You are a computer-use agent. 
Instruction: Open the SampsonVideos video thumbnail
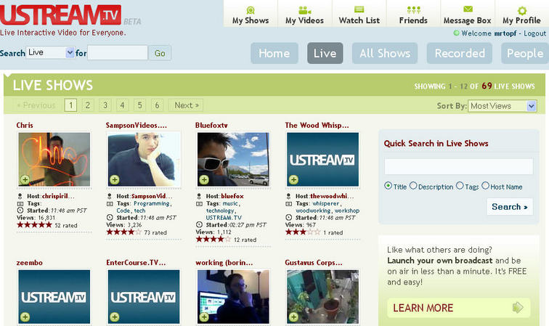click(x=144, y=159)
